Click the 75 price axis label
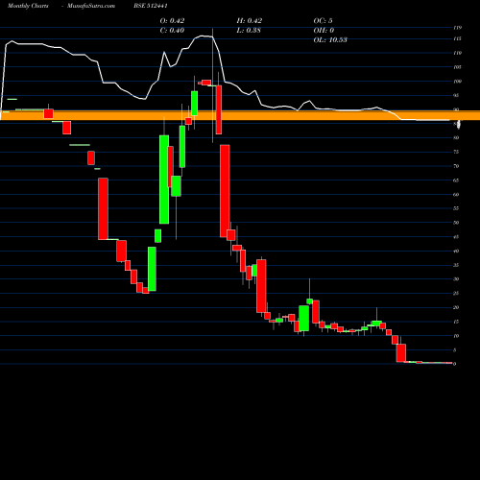480x480 pixels. coord(456,152)
